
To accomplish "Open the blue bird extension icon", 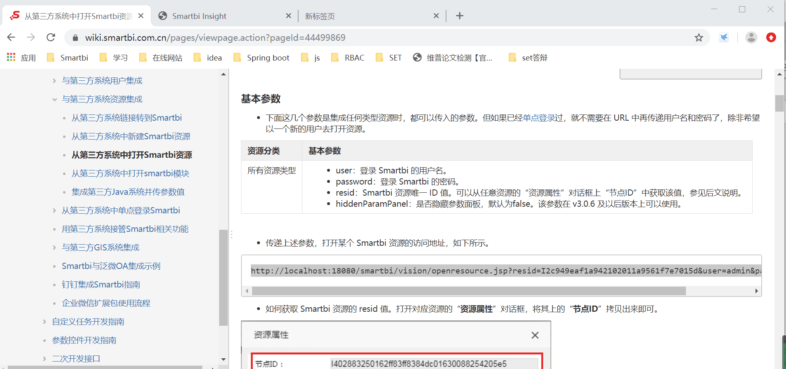I will (x=724, y=37).
